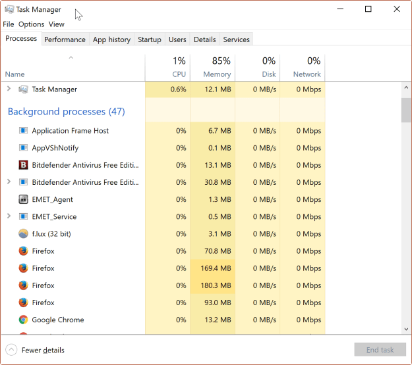412x365 pixels.
Task: Click the End task button
Action: pyautogui.click(x=380, y=349)
